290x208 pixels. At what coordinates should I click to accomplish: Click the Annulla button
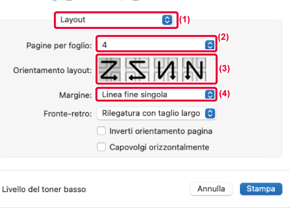tap(211, 189)
